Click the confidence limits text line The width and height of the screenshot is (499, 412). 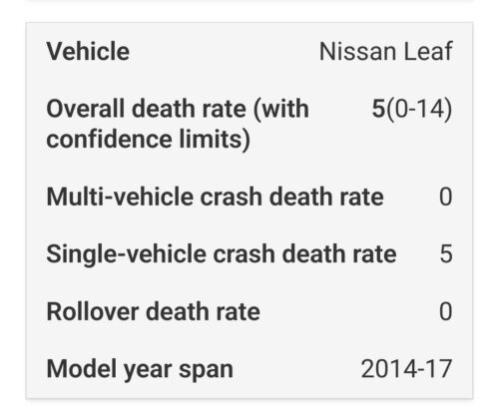click(149, 139)
